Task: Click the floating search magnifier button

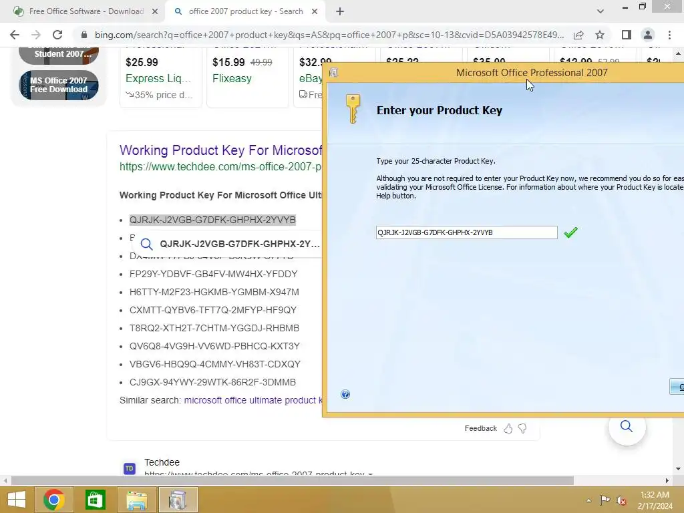Action: [x=627, y=427]
